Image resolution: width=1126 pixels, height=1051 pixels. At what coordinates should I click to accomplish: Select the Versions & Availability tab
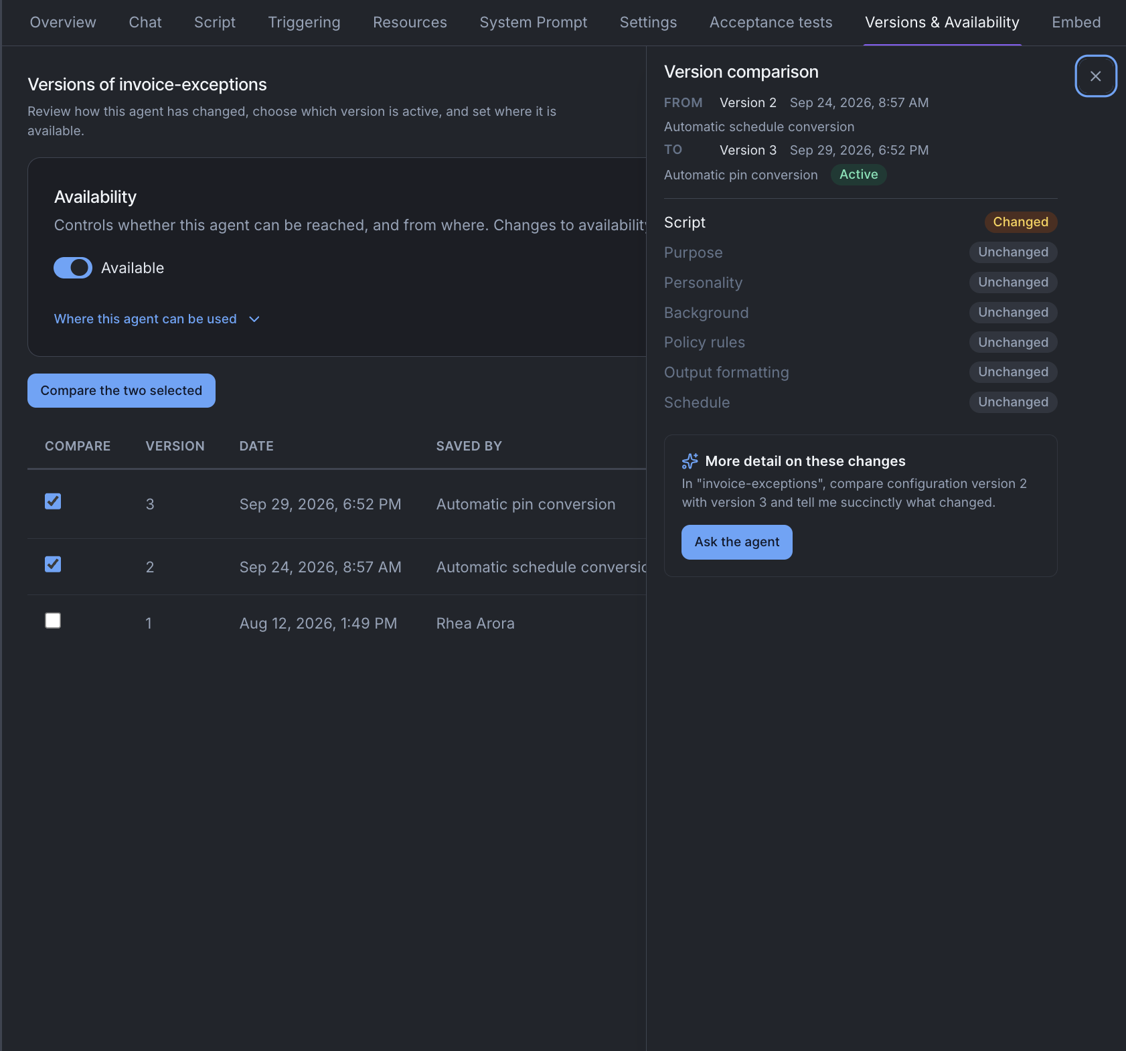(x=942, y=22)
